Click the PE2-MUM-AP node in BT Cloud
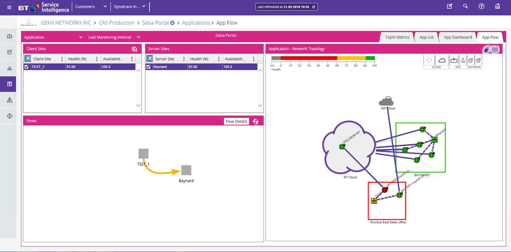Viewport: 511px width, 252px height. [342, 147]
